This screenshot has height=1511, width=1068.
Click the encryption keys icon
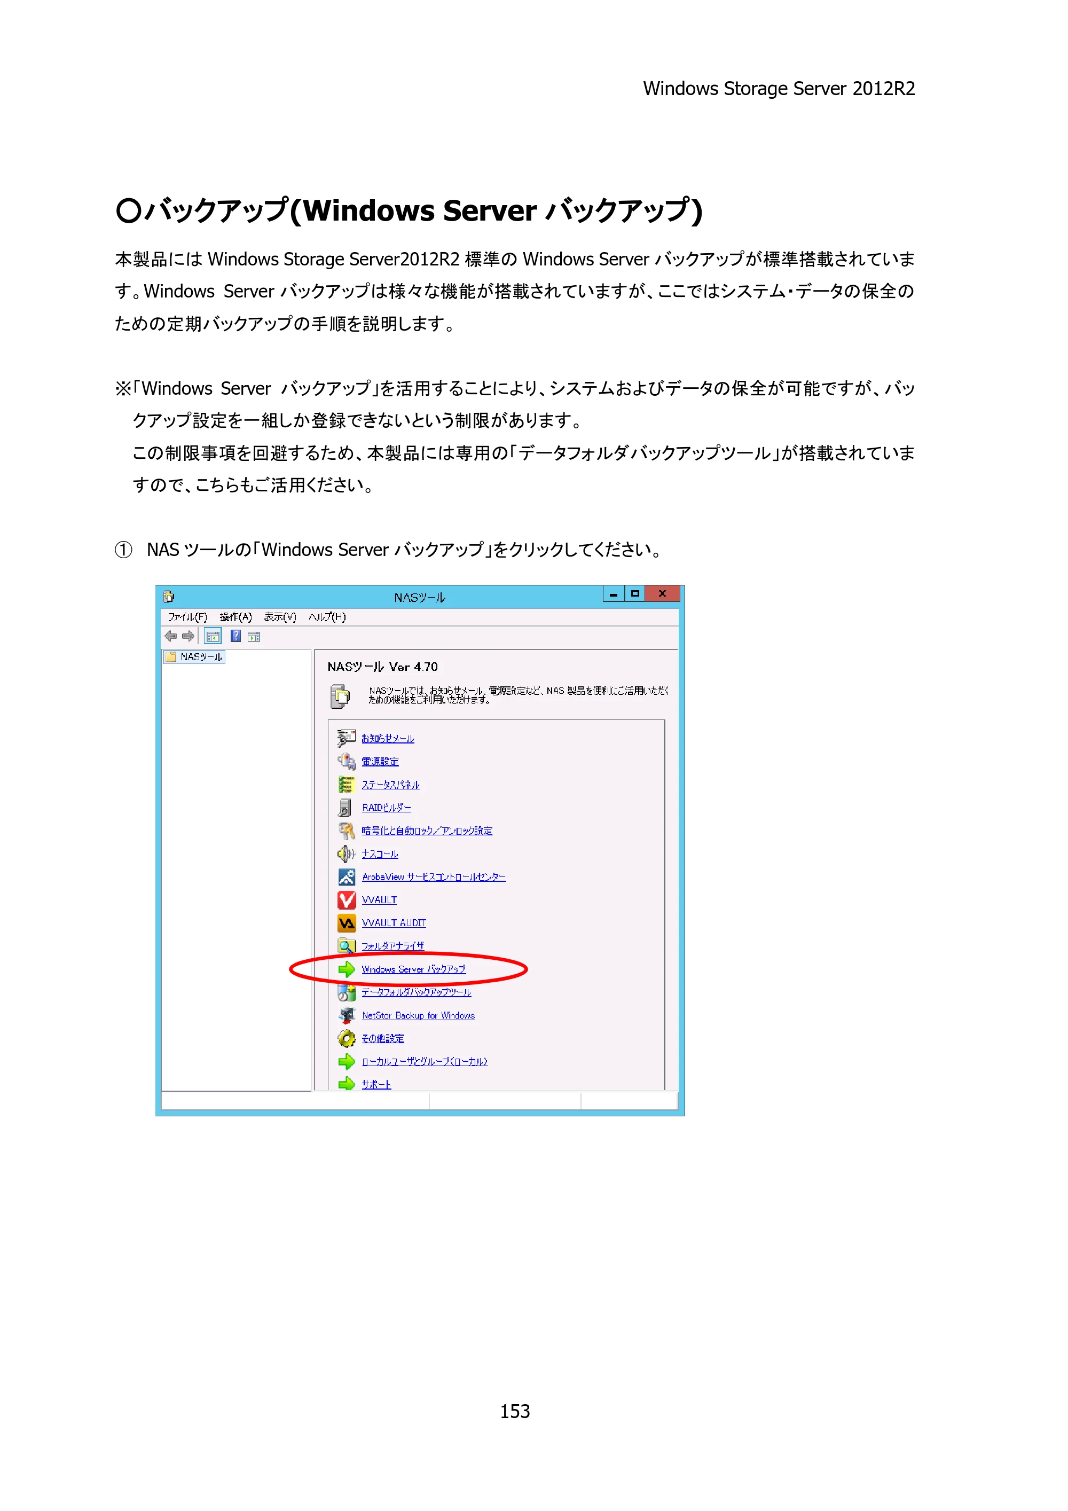pyautogui.click(x=346, y=831)
